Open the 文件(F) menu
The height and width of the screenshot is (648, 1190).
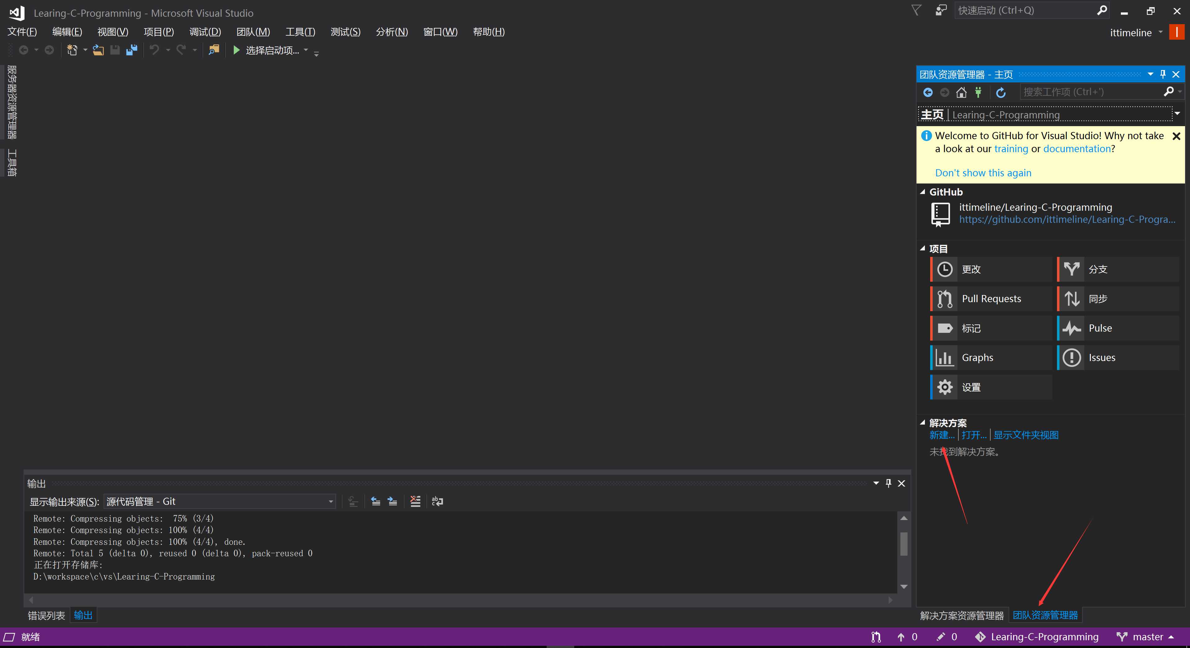point(22,32)
